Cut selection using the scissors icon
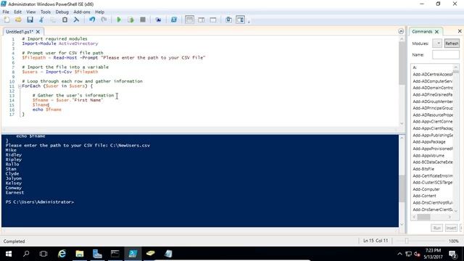The width and height of the screenshot is (464, 261). pos(41,20)
